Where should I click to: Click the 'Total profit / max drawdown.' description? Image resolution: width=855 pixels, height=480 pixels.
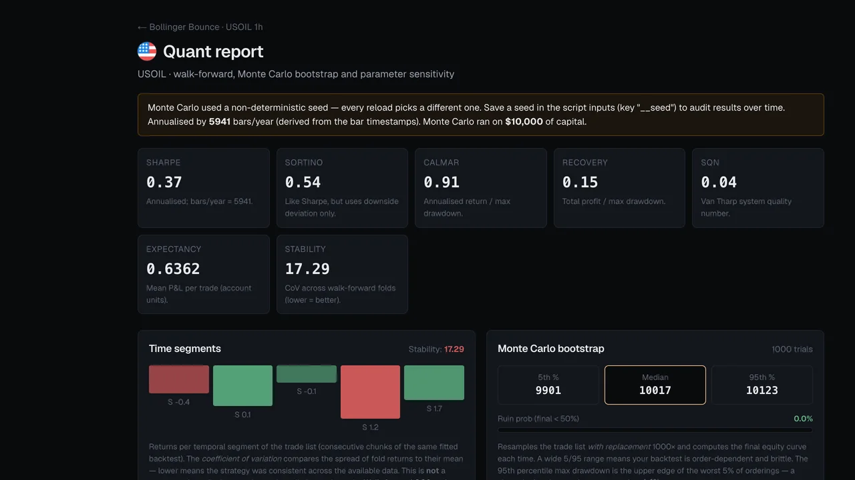614,201
